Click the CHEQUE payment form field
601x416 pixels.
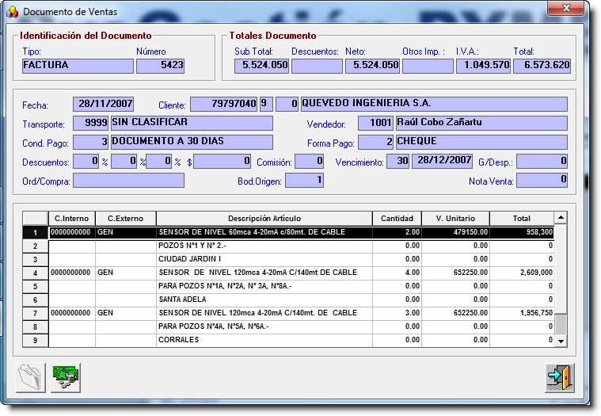(481, 143)
